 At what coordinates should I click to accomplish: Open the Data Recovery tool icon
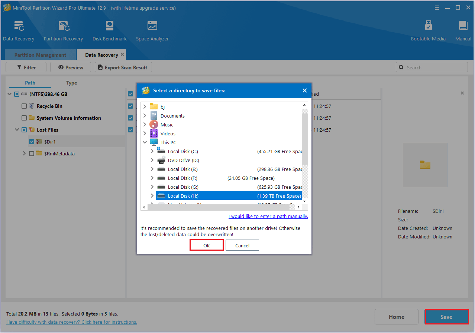coord(19,27)
